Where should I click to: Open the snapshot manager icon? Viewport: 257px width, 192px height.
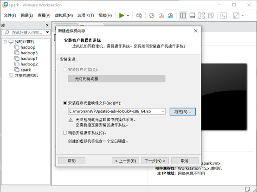(170, 16)
